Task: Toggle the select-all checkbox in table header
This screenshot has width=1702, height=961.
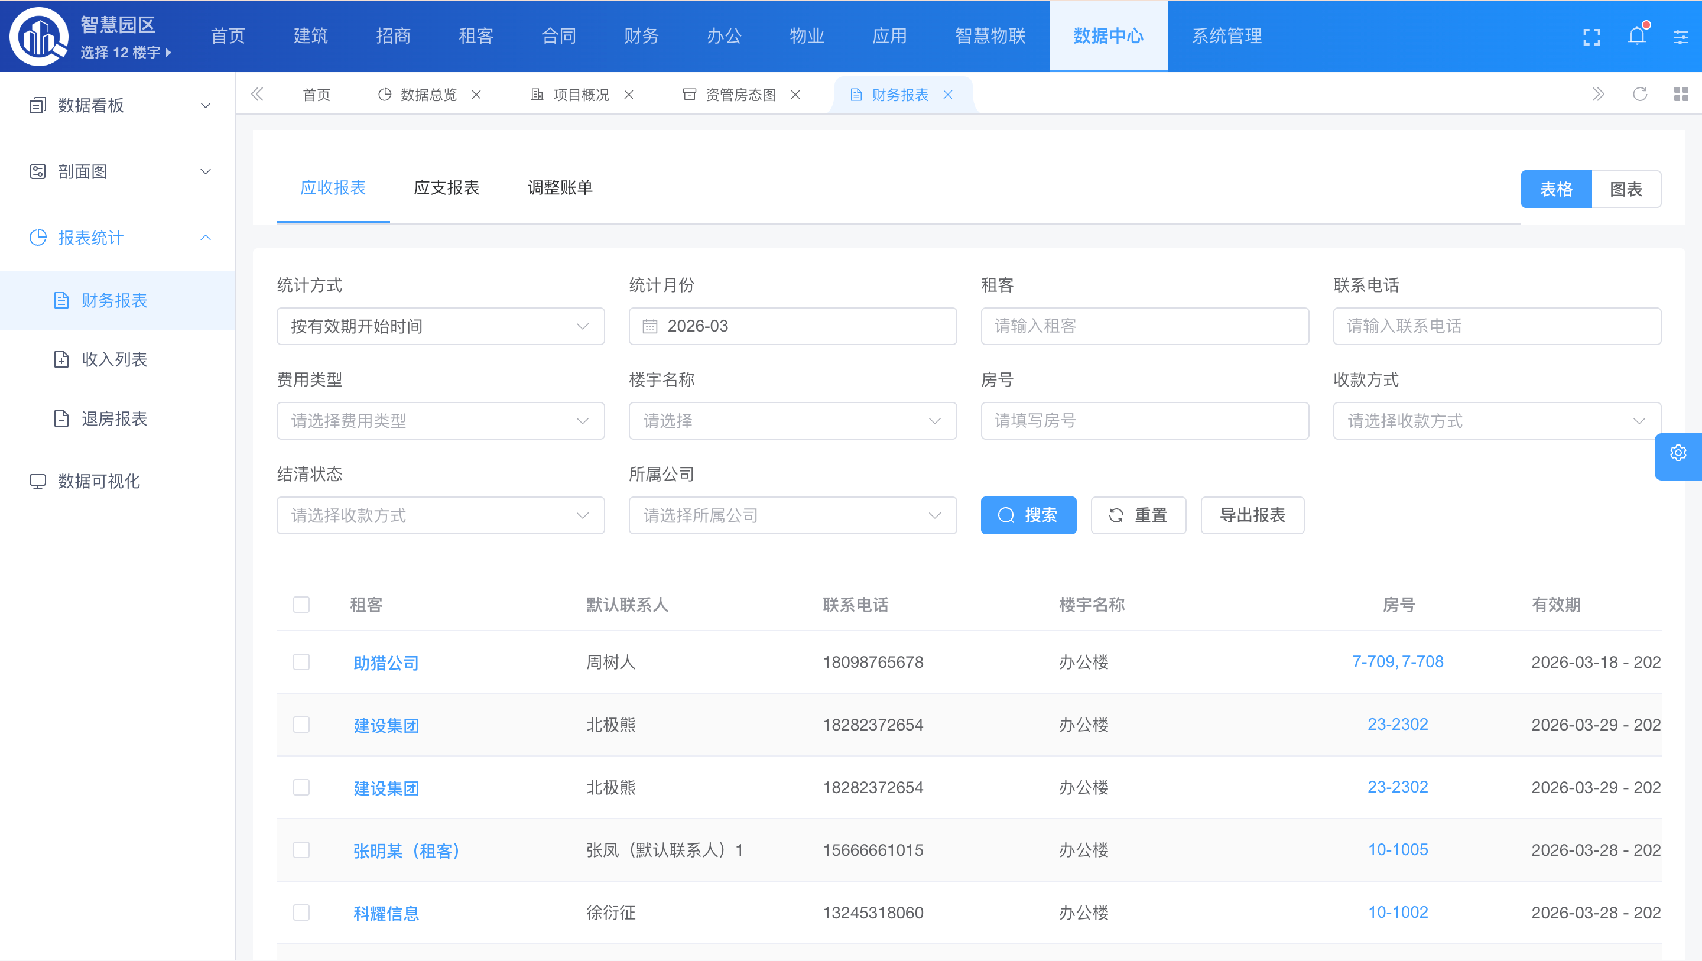Action: (301, 605)
